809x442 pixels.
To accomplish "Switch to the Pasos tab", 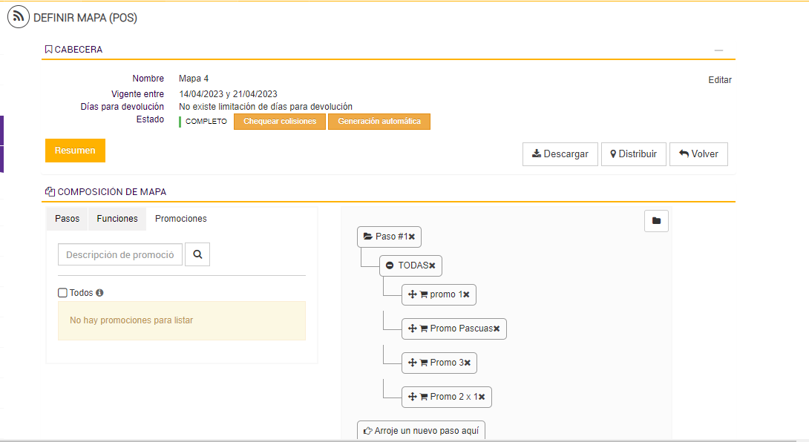I will (67, 219).
